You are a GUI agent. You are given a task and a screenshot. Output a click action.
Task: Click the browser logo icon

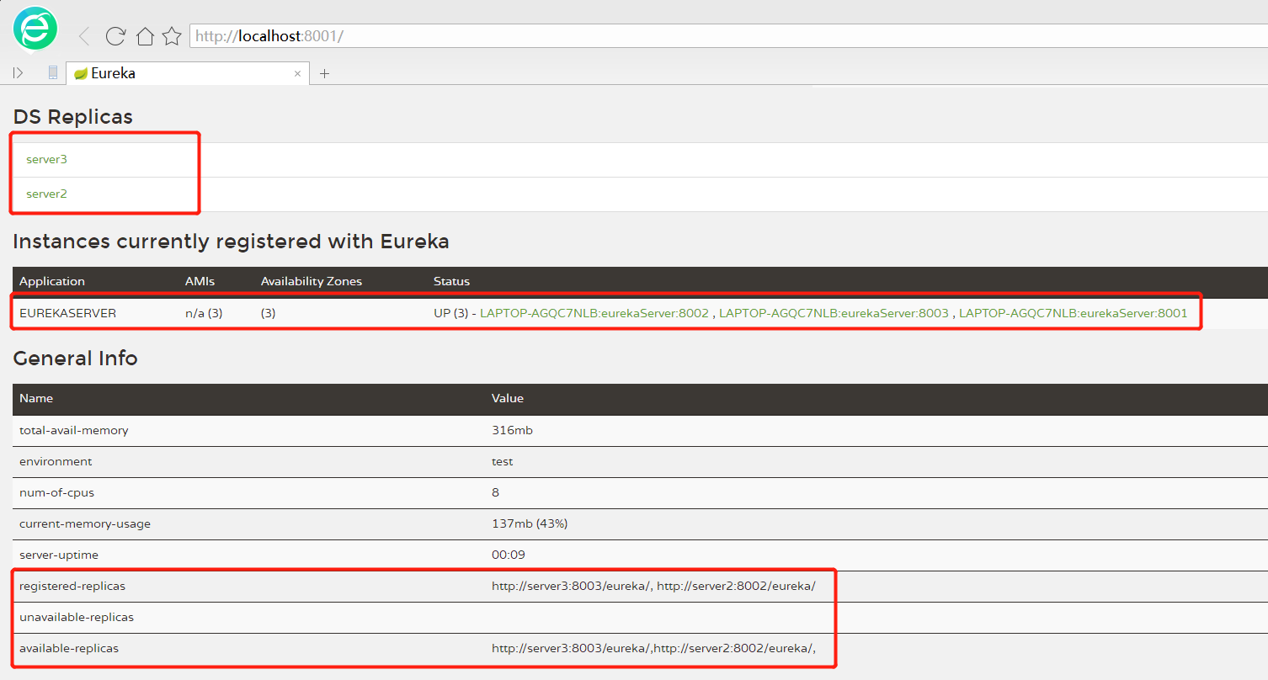(35, 29)
